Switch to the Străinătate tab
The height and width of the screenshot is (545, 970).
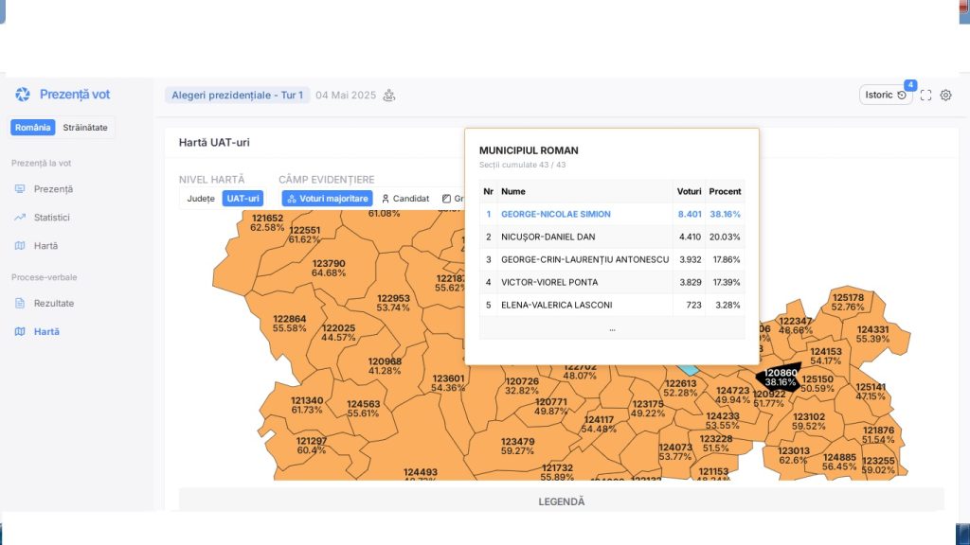click(x=85, y=128)
